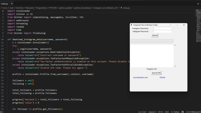Image resolution: width=201 pixels, height=113 pixels.
Task: Click the CRLF line ending indicator
Action: [167, 112]
